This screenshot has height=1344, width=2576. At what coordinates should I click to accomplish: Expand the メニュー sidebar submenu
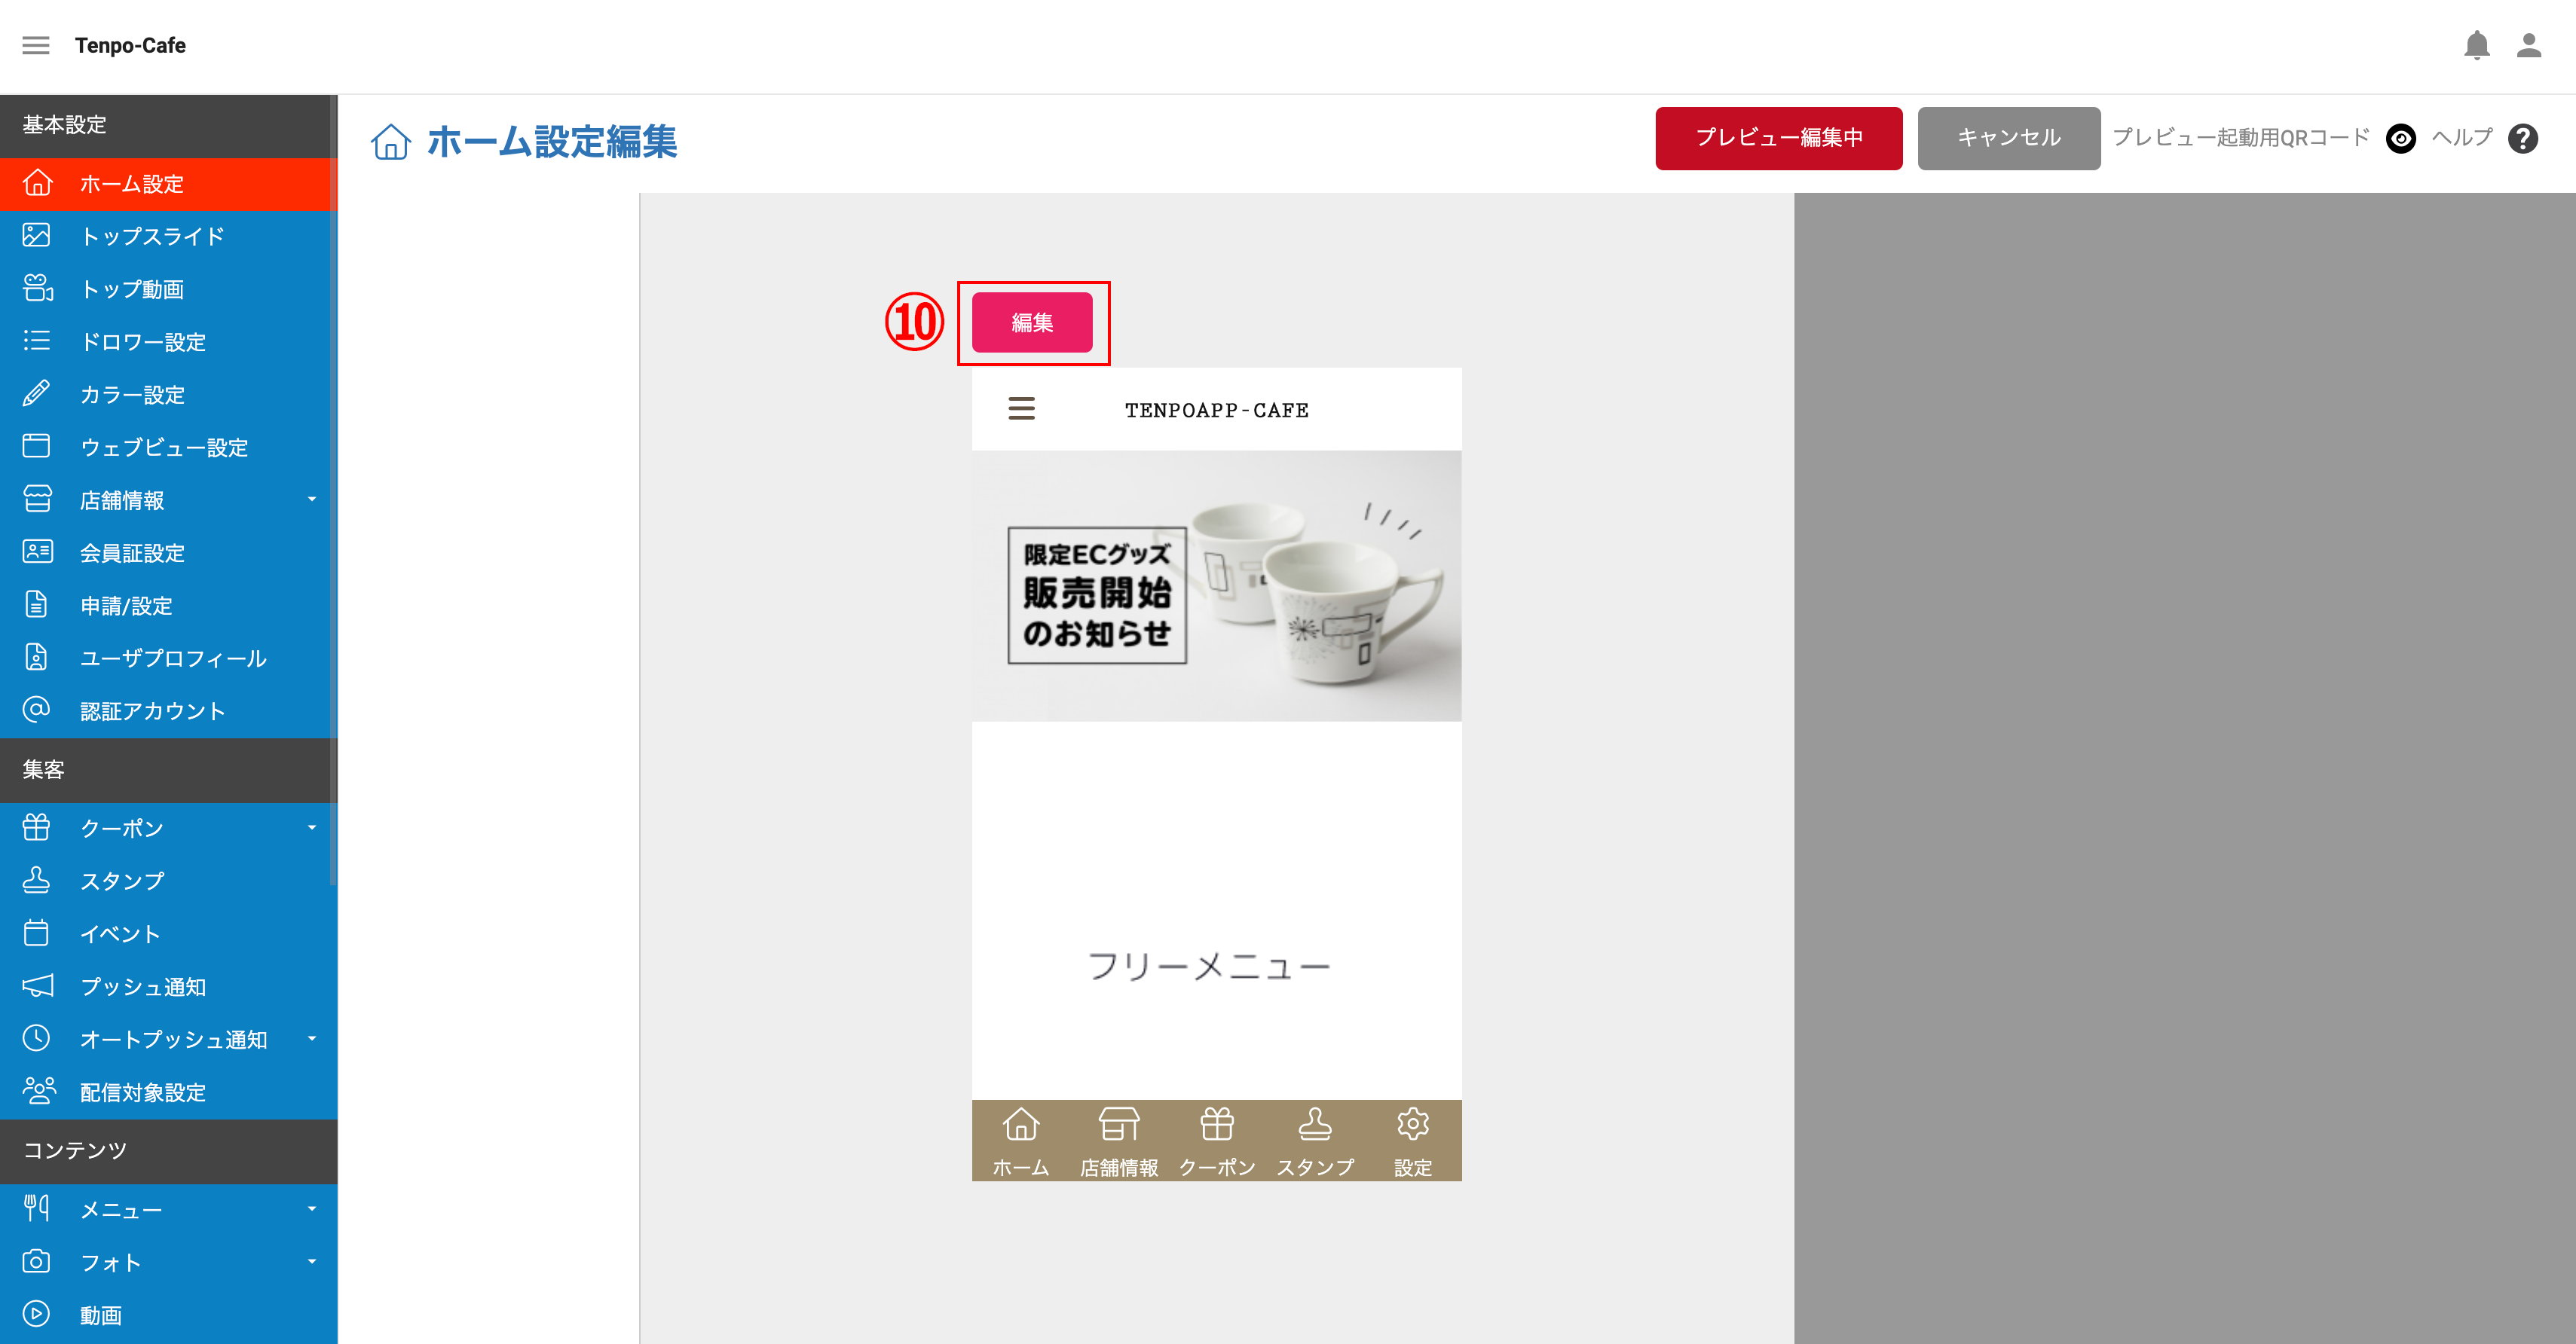tap(311, 1209)
